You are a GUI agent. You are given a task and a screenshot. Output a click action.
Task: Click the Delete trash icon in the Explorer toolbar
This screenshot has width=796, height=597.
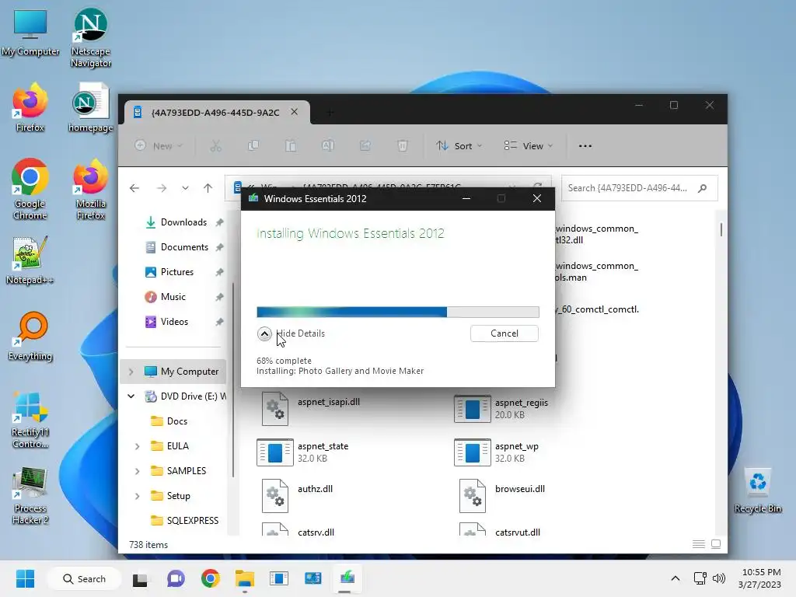(x=403, y=146)
